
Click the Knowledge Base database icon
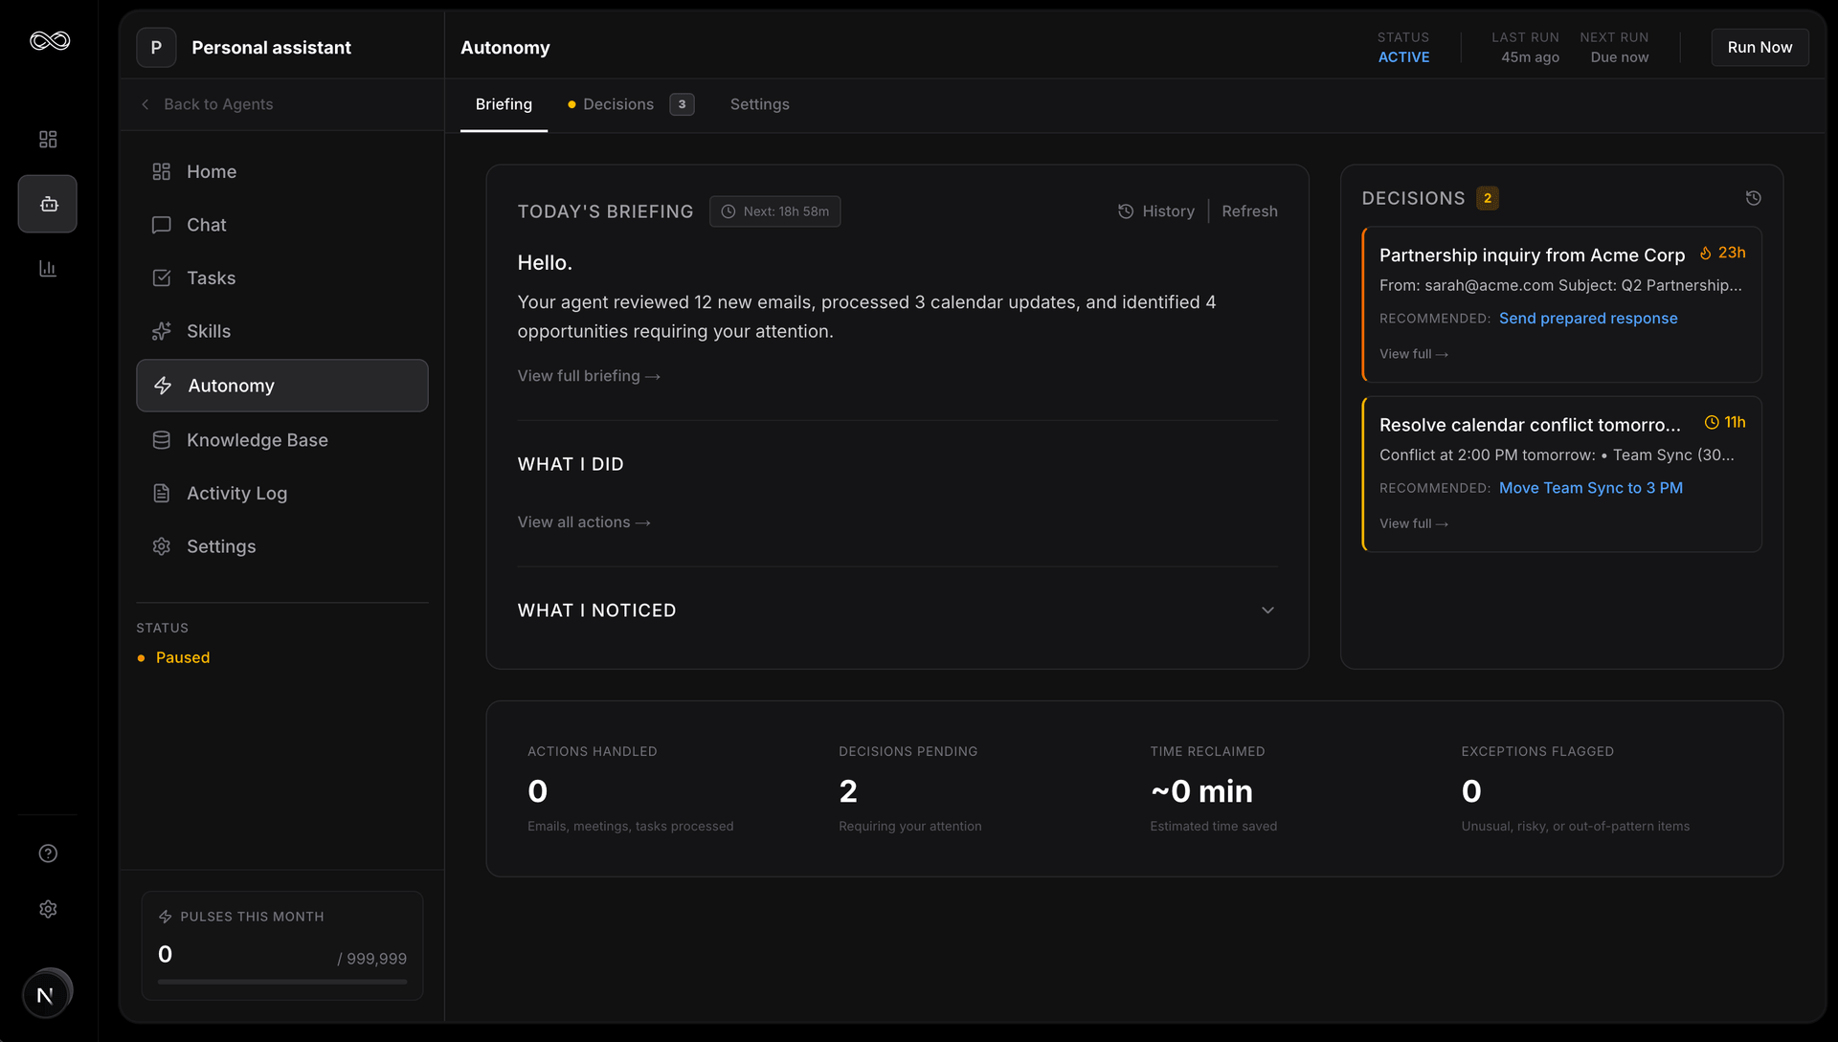(x=162, y=439)
